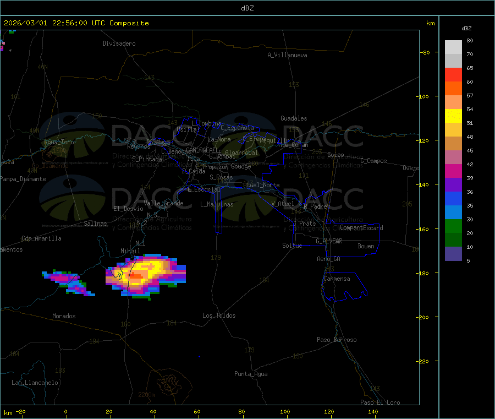Viewport: 495px width, 419px height.
Task: Select the yellow 54 dBZ legend swatch
Action: click(453, 116)
